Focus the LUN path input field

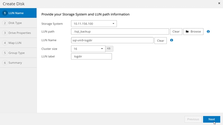[x=120, y=32]
